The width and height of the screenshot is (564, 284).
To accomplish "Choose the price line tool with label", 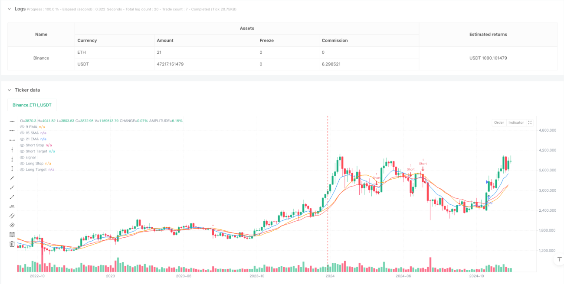I will click(12, 206).
